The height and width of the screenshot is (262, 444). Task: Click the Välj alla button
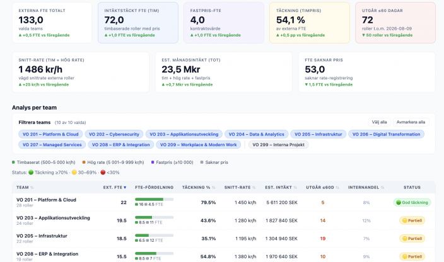click(x=379, y=122)
